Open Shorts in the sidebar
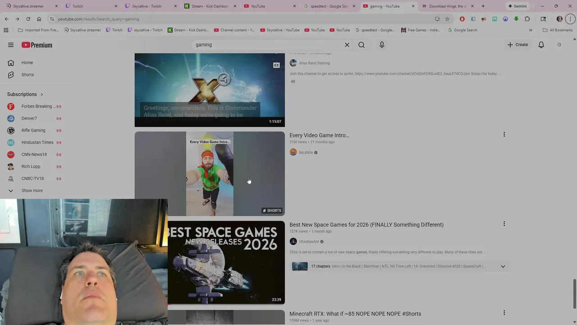577x325 pixels. pyautogui.click(x=27, y=74)
